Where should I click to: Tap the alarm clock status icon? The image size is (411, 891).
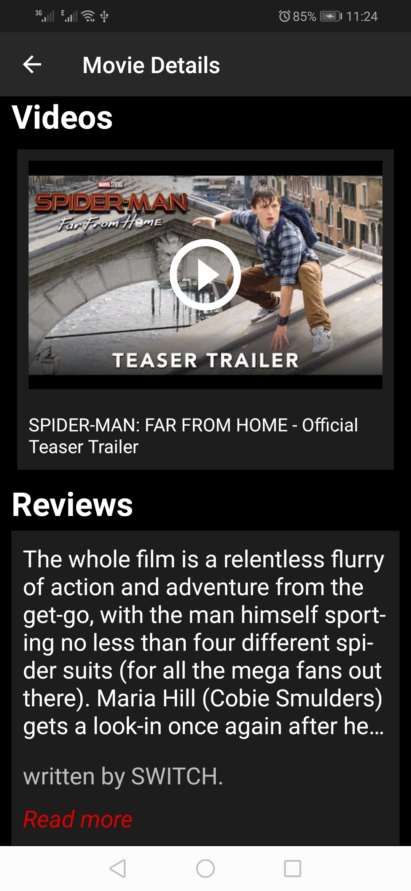[284, 16]
